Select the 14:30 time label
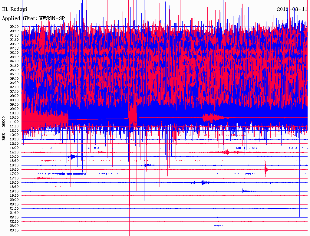Viewport: 310px width, 236px height. click(x=14, y=152)
